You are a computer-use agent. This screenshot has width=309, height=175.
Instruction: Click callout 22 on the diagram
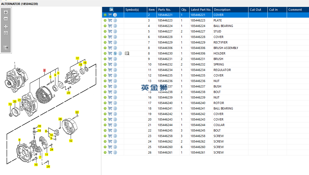coord(77,112)
